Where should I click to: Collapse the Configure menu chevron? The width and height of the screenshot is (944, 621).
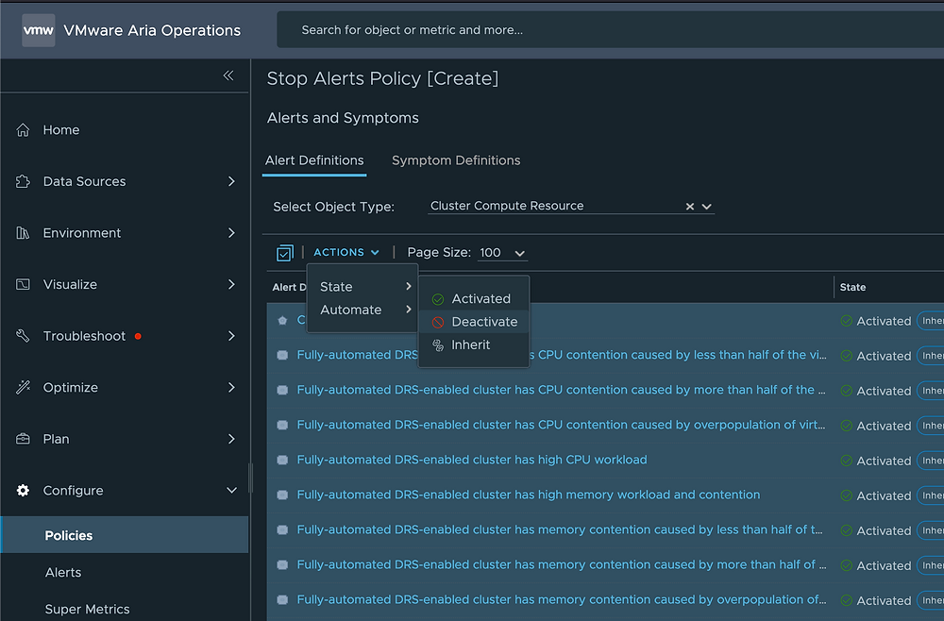(231, 491)
